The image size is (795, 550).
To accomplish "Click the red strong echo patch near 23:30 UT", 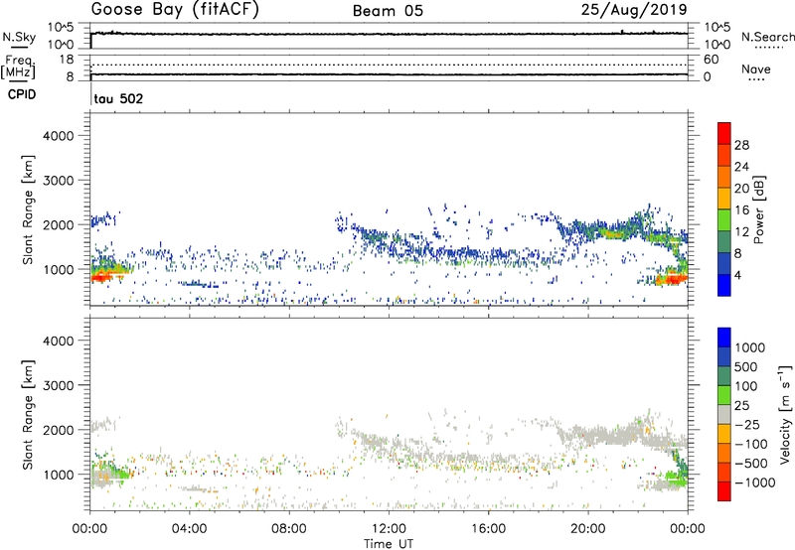I will 672,279.
